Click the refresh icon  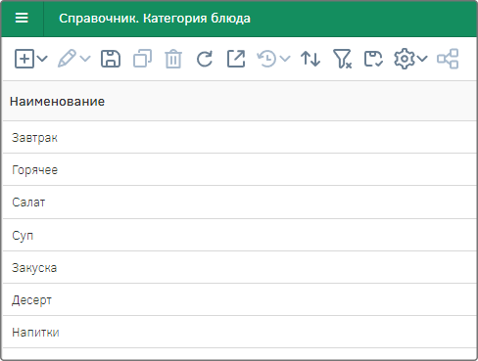point(205,59)
